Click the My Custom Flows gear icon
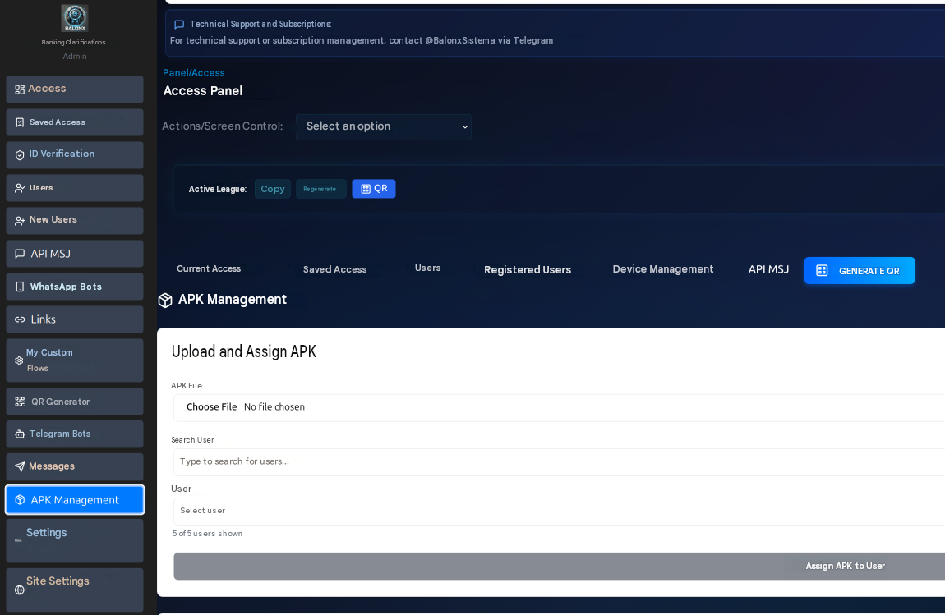Screen dimensions: 945x615 coord(19,360)
